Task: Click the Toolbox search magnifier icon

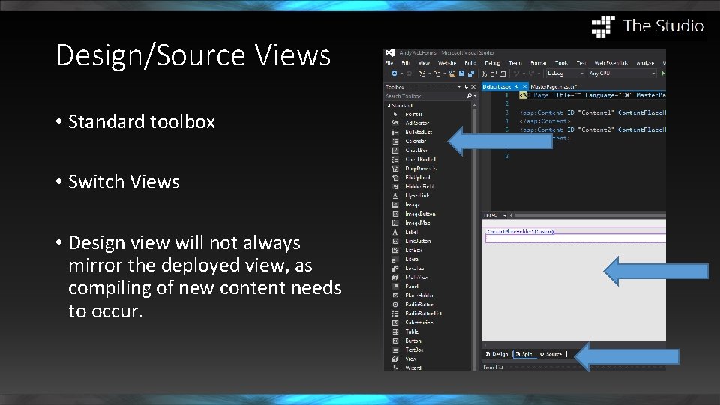Action: pos(468,96)
